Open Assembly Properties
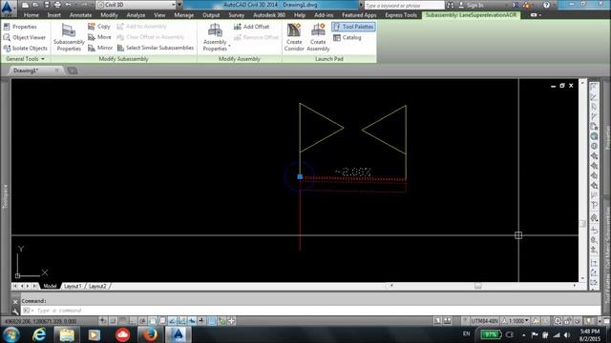The height and width of the screenshot is (343, 611). click(215, 37)
